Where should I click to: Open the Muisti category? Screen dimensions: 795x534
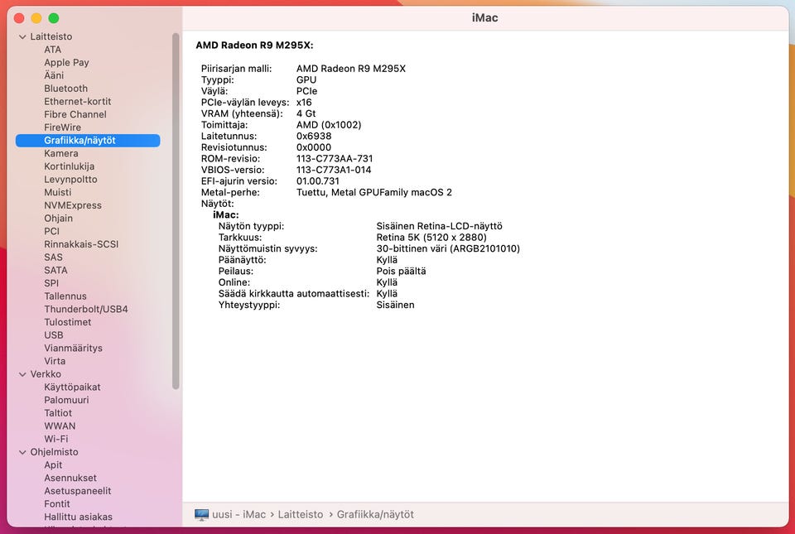(x=58, y=193)
